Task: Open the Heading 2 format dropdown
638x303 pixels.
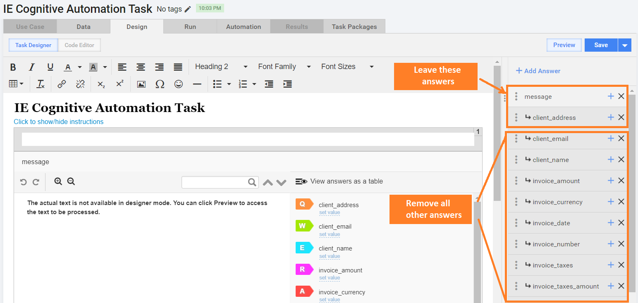Action: click(222, 67)
